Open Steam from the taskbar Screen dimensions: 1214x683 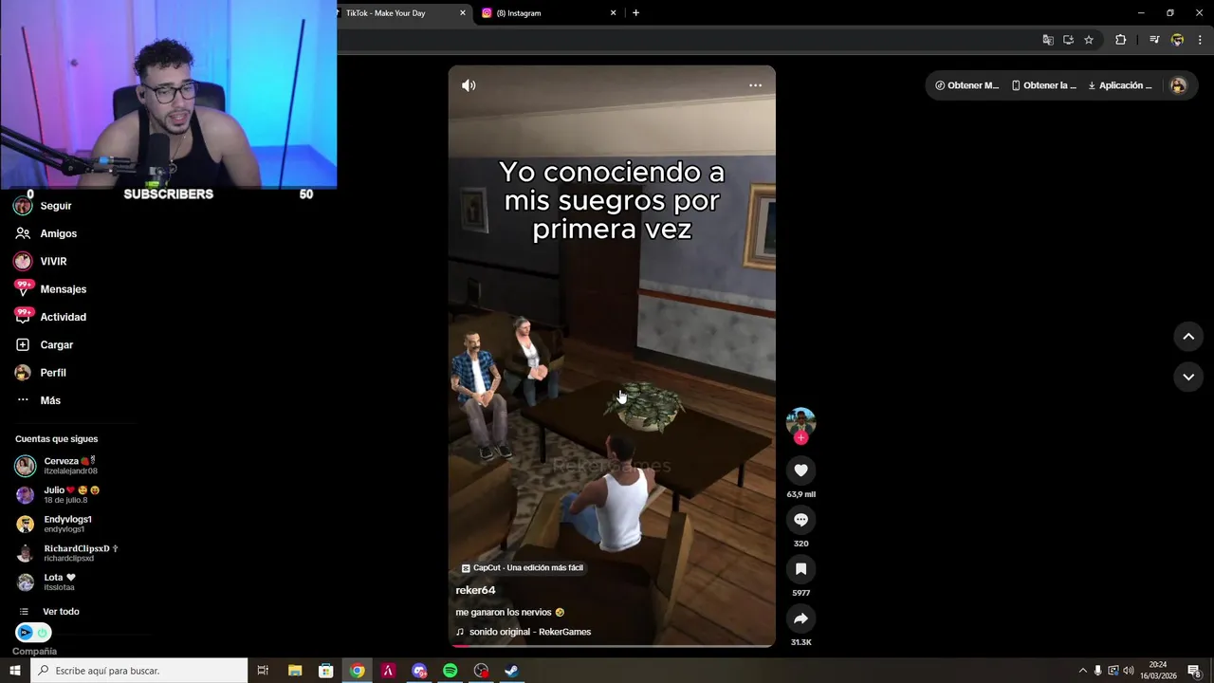coord(510,671)
